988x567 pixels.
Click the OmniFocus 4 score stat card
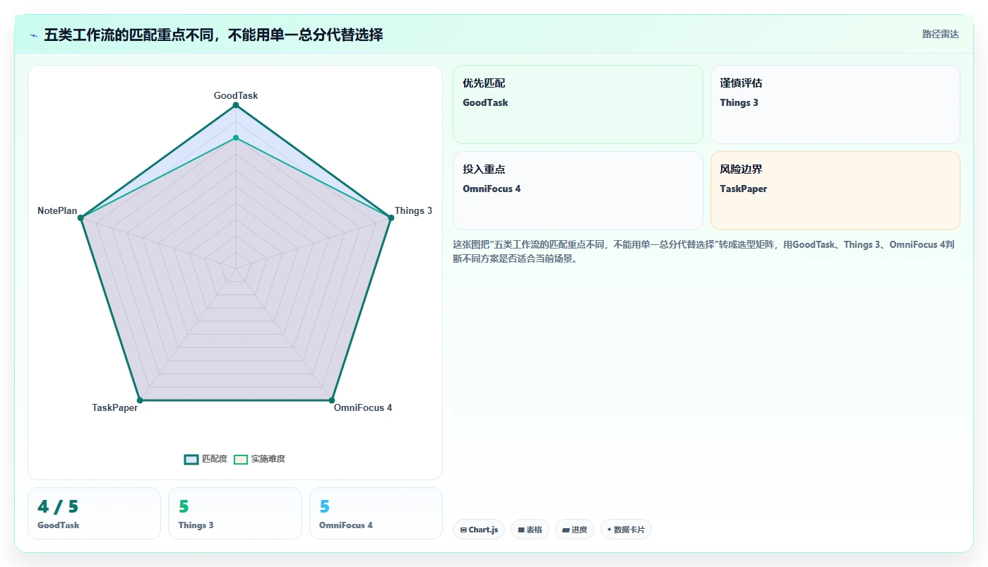coord(376,513)
